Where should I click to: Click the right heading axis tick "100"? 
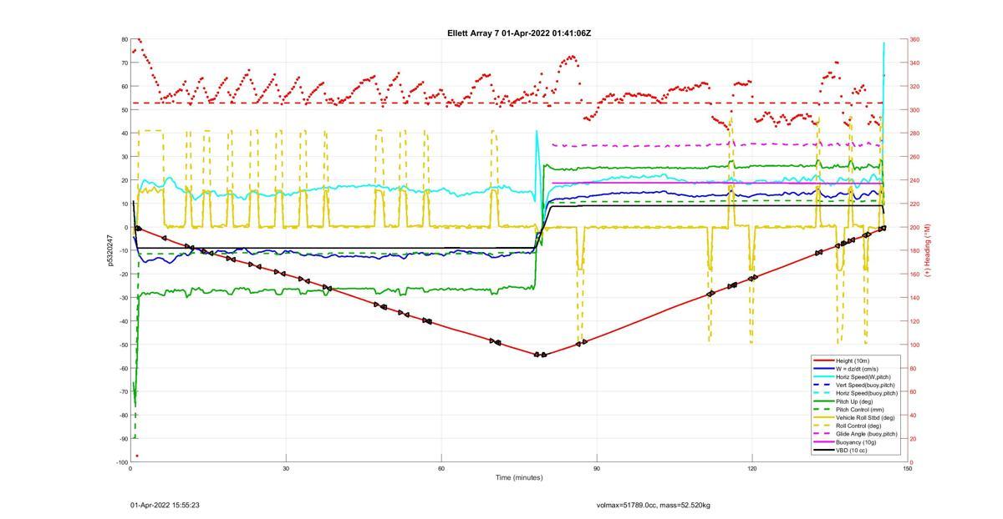(x=914, y=345)
